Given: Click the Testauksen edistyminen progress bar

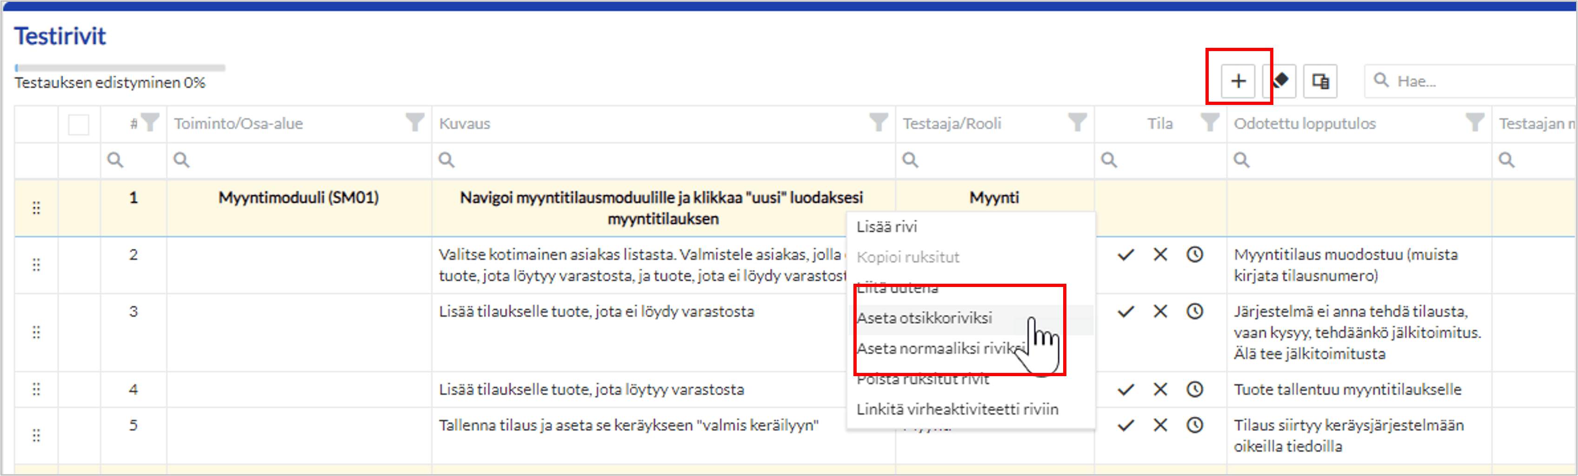Looking at the screenshot, I should point(120,68).
